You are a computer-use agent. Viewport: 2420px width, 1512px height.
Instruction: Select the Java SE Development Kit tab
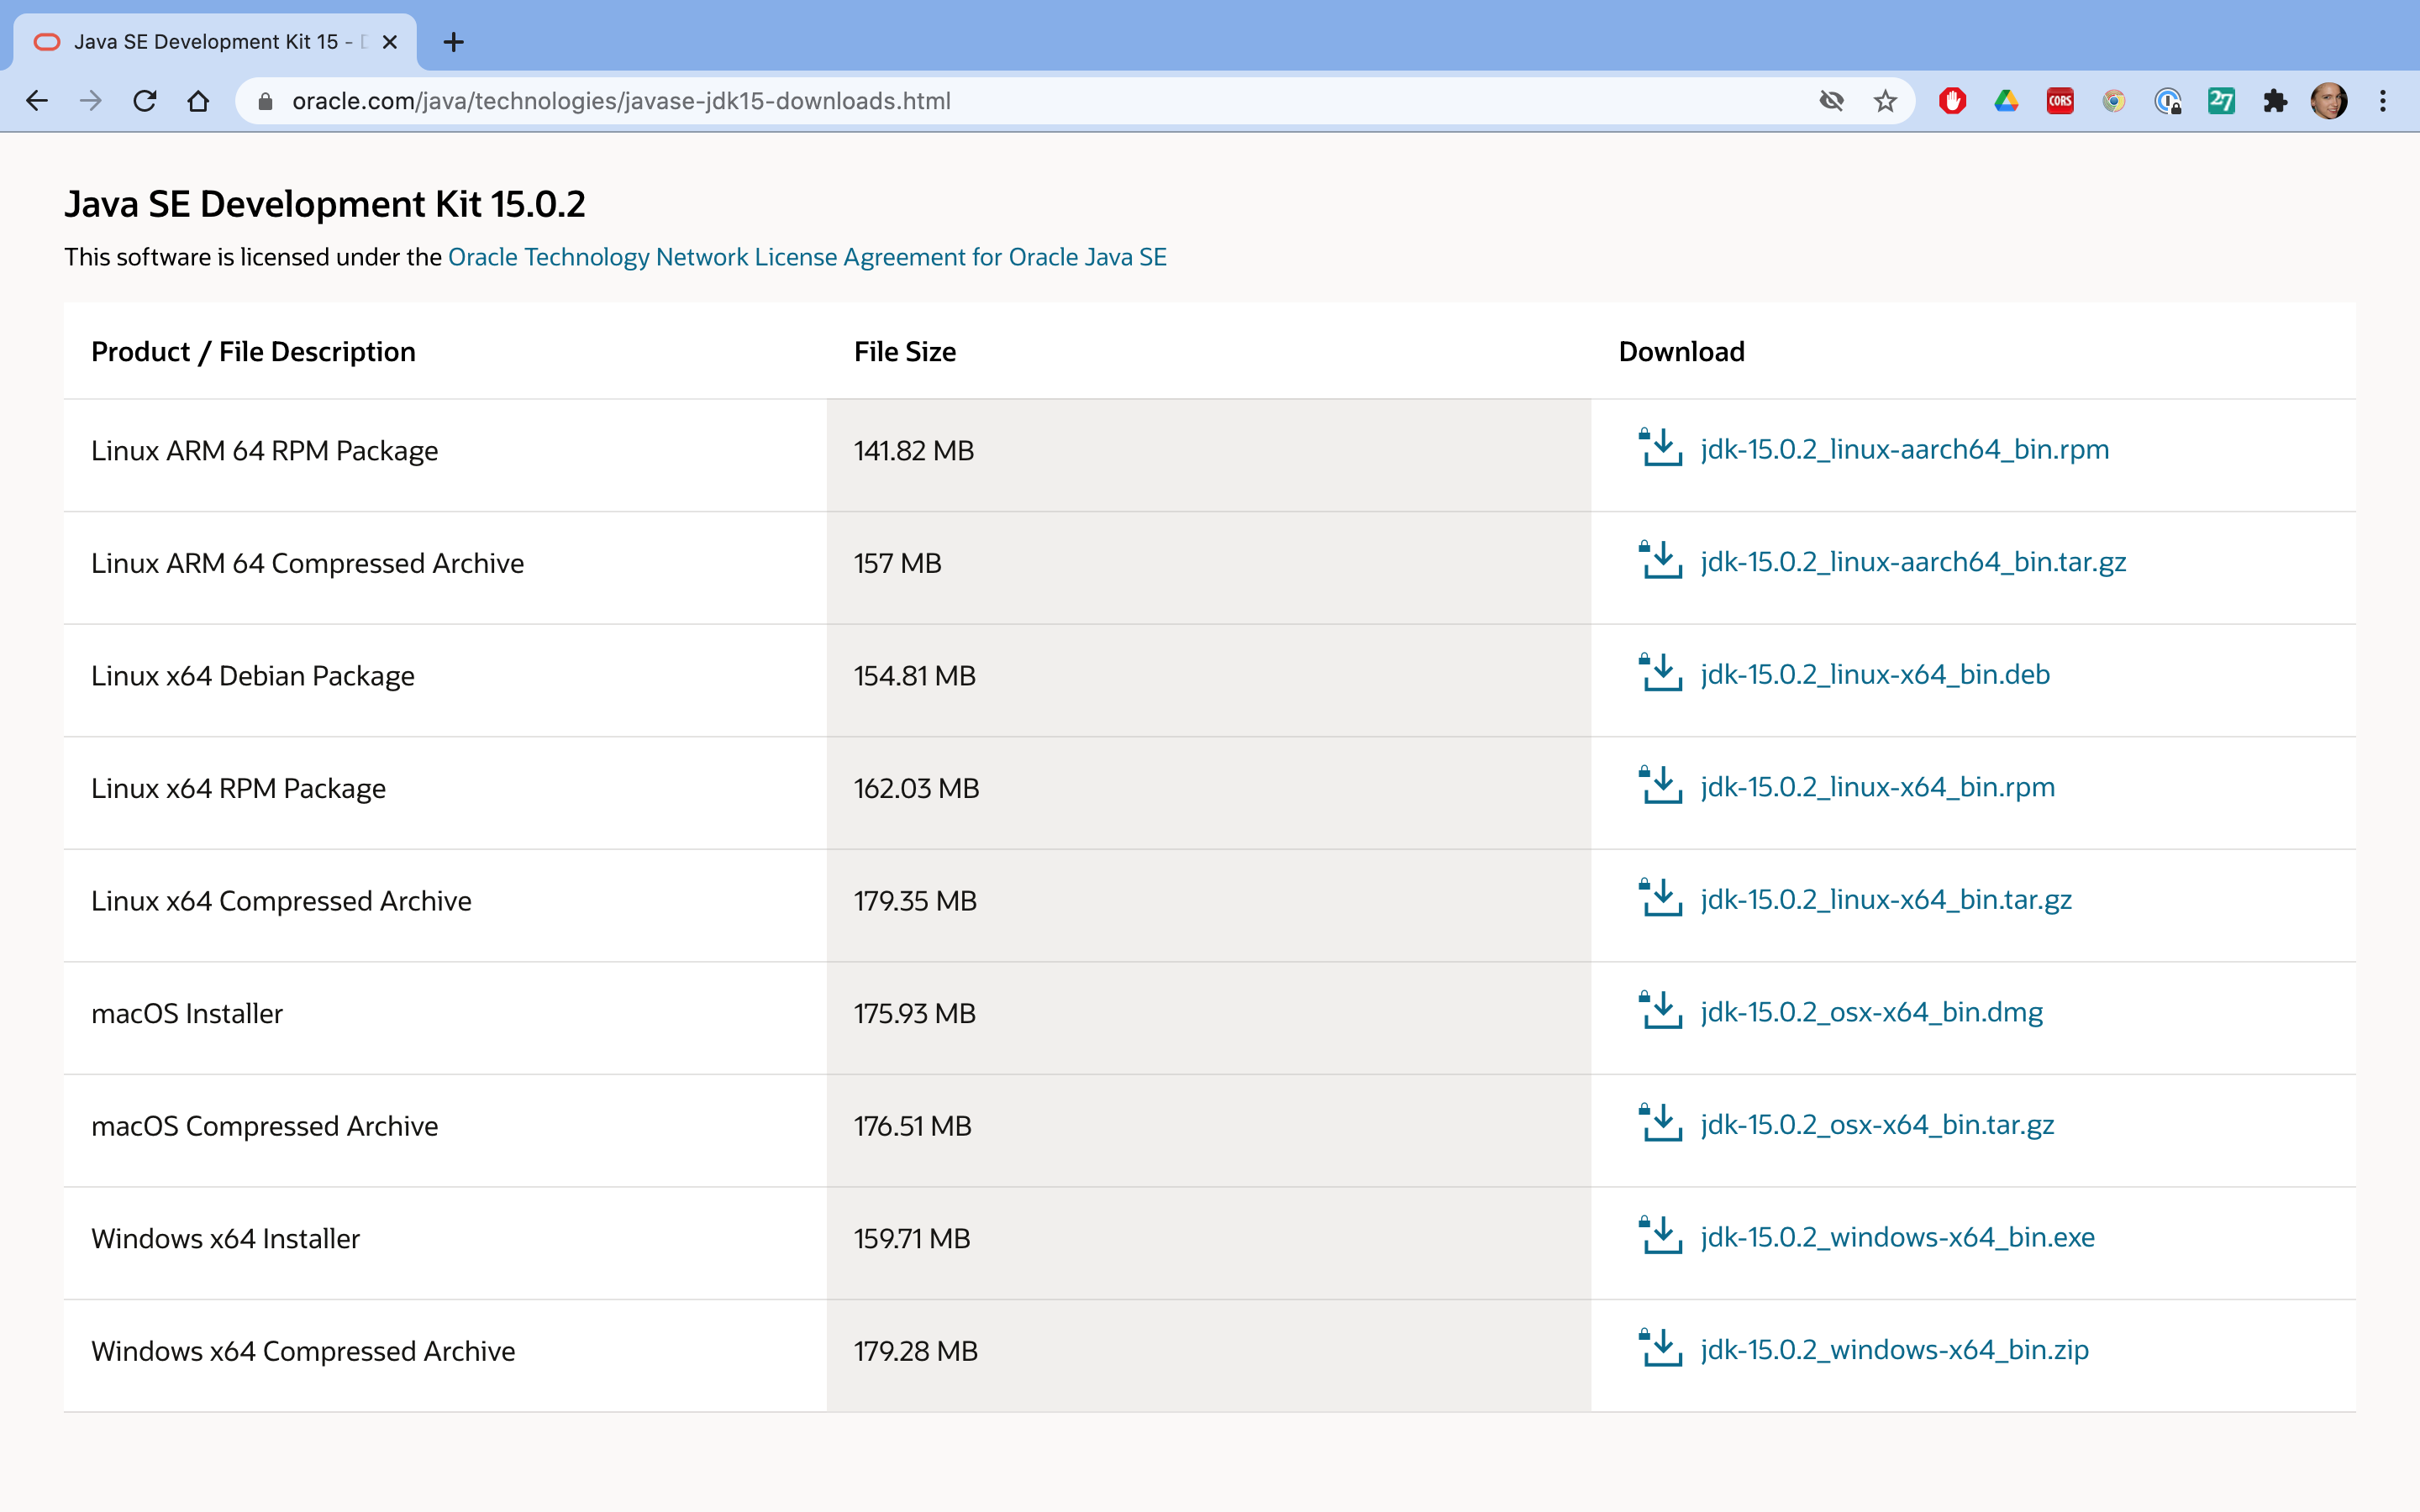(x=210, y=42)
